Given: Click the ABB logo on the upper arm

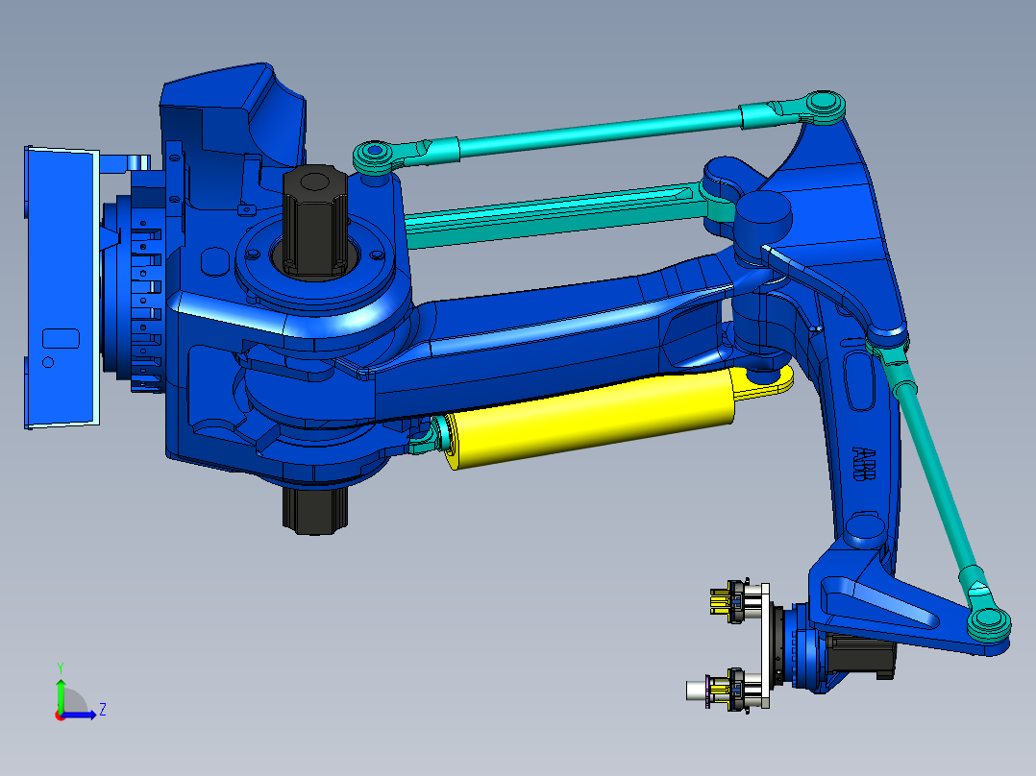Looking at the screenshot, I should click(x=862, y=461).
